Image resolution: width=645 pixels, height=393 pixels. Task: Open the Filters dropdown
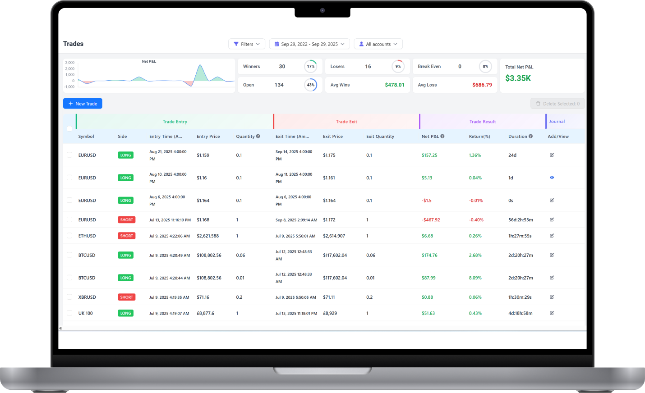(247, 44)
